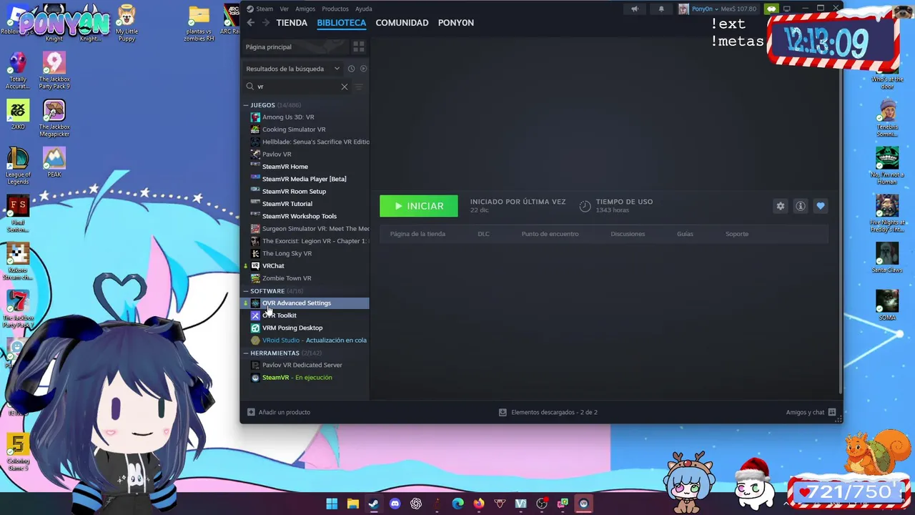This screenshot has width=915, height=515.
Task: Click the back navigation arrow in Steam
Action: click(x=250, y=23)
